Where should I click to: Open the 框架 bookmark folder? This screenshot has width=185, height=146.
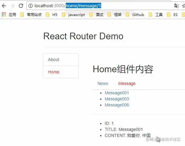pyautogui.click(x=114, y=15)
